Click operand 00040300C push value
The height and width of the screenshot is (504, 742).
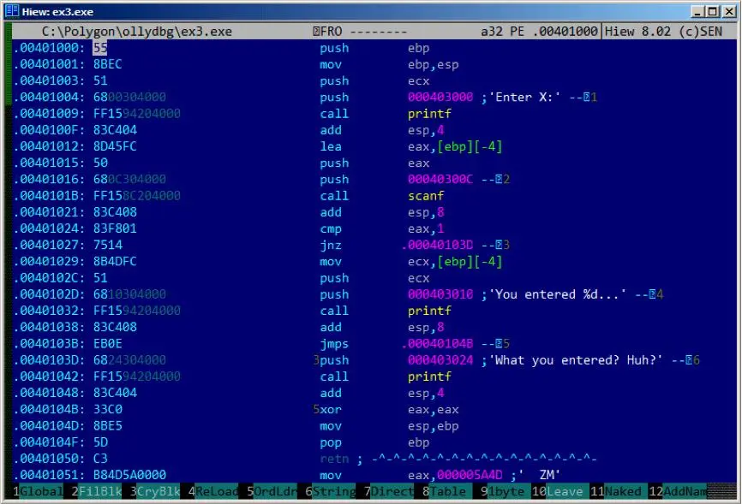[x=440, y=179]
